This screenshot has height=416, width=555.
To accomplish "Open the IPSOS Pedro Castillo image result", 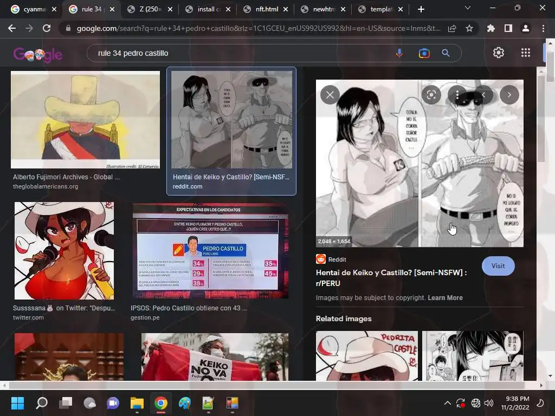I will click(x=210, y=250).
